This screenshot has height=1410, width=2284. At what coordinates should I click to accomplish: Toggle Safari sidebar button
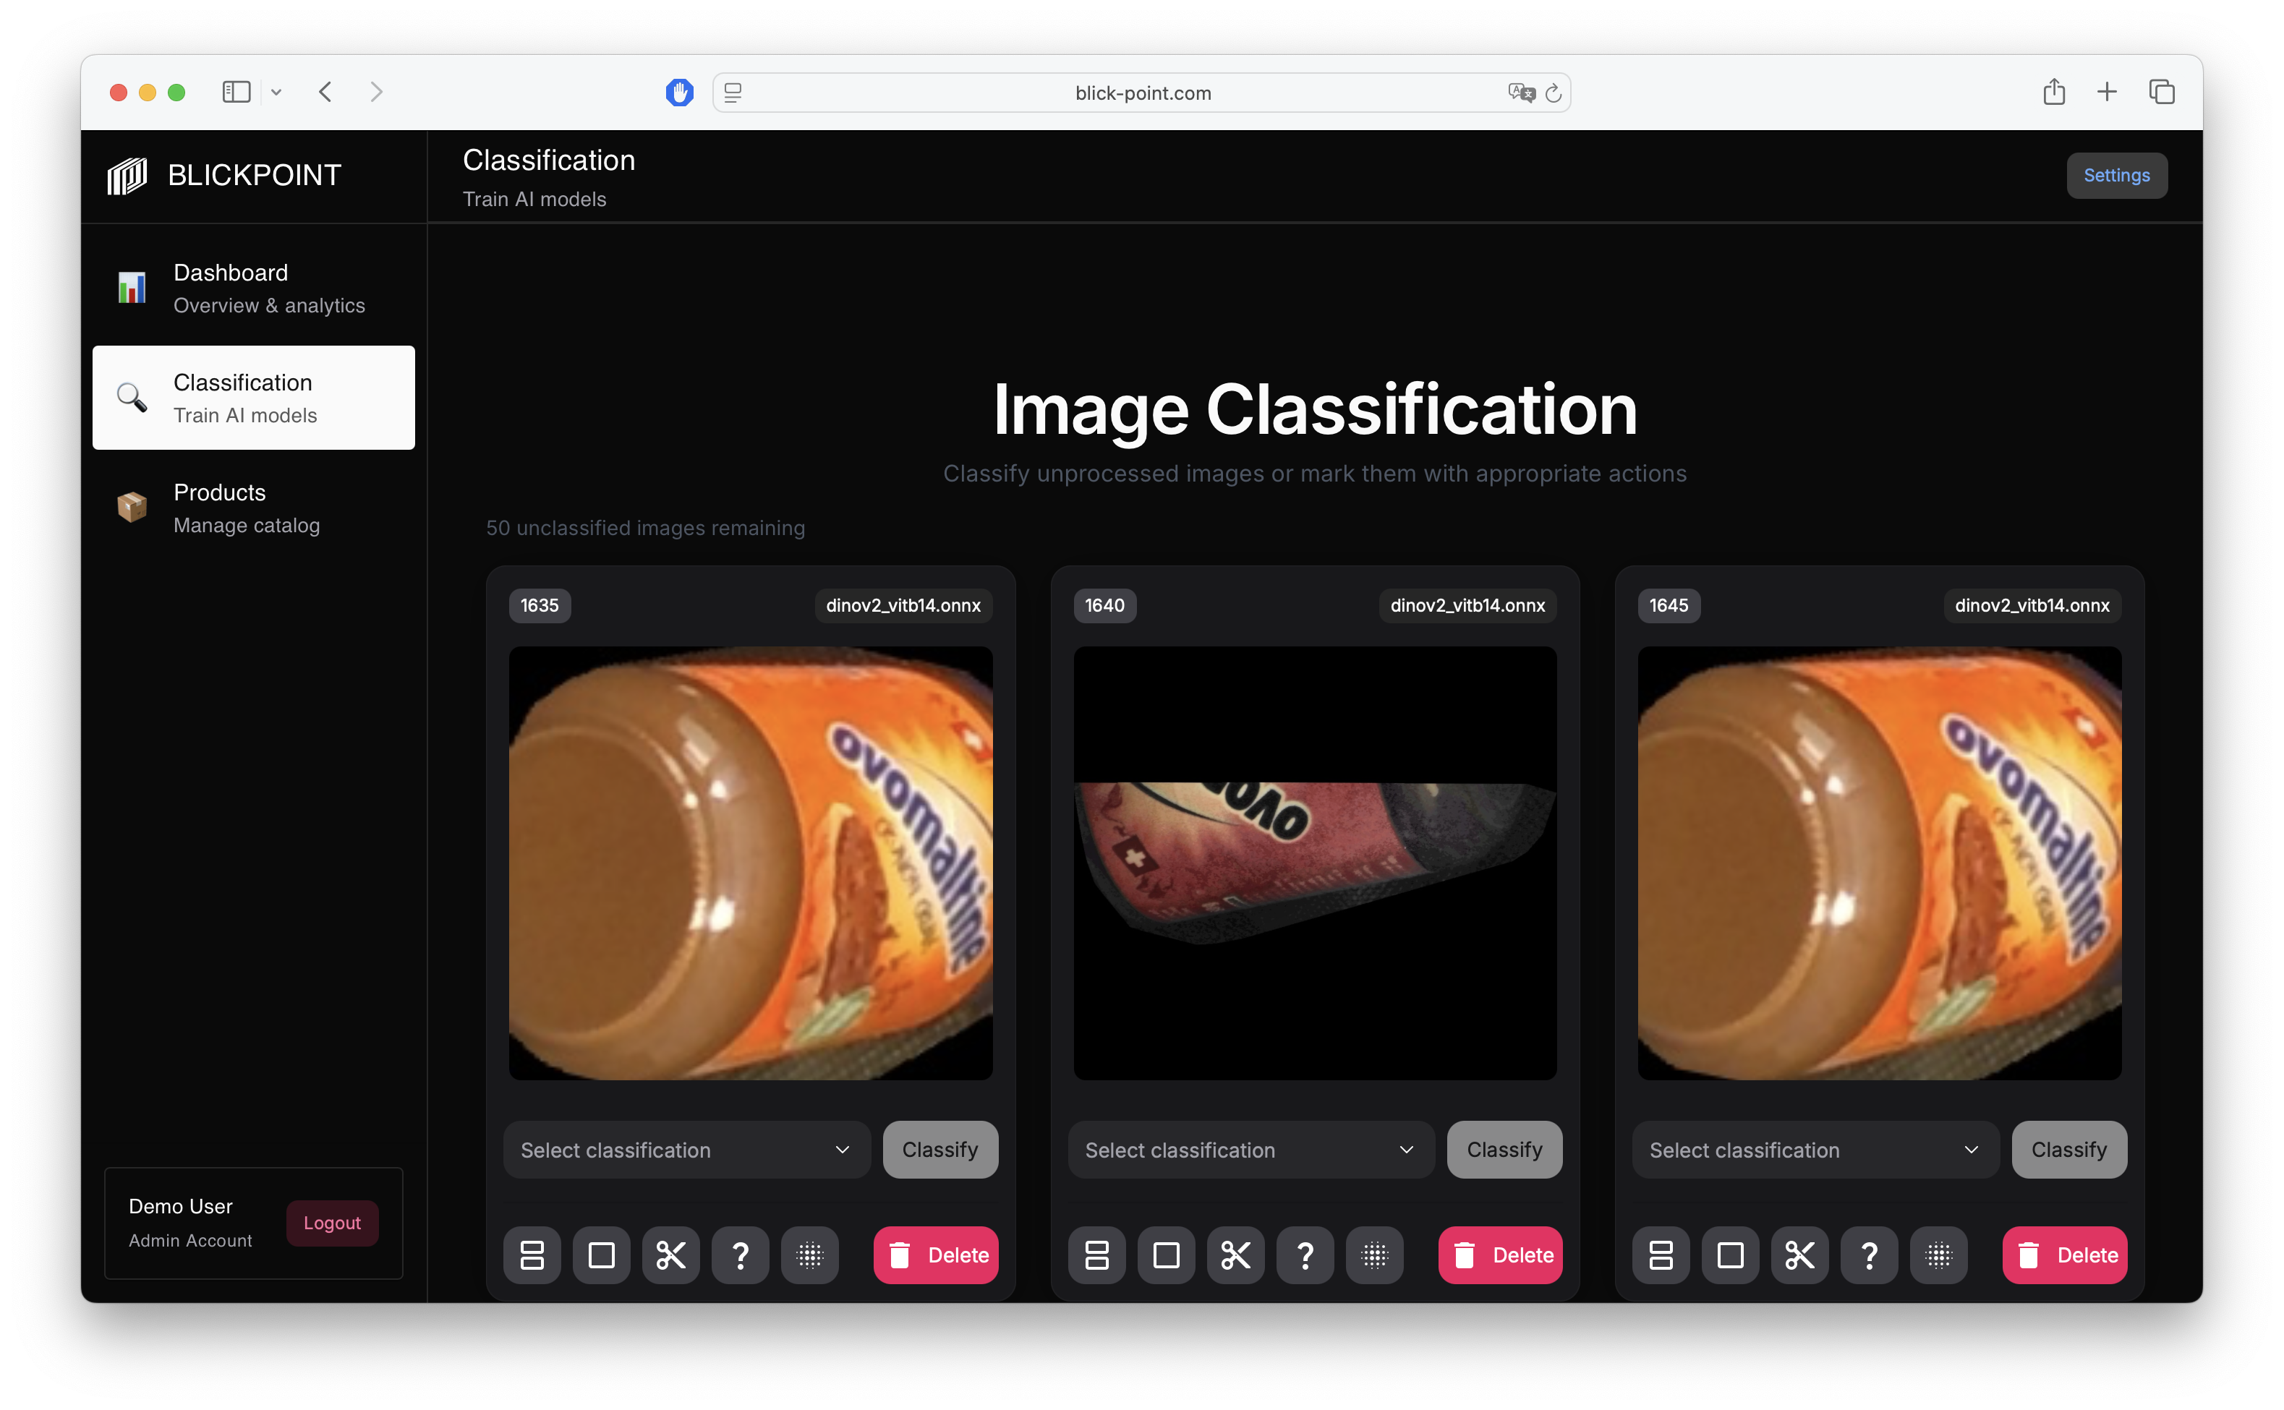click(237, 91)
